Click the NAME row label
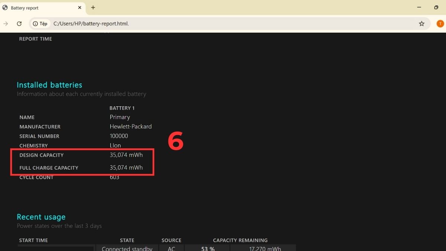 pyautogui.click(x=27, y=117)
